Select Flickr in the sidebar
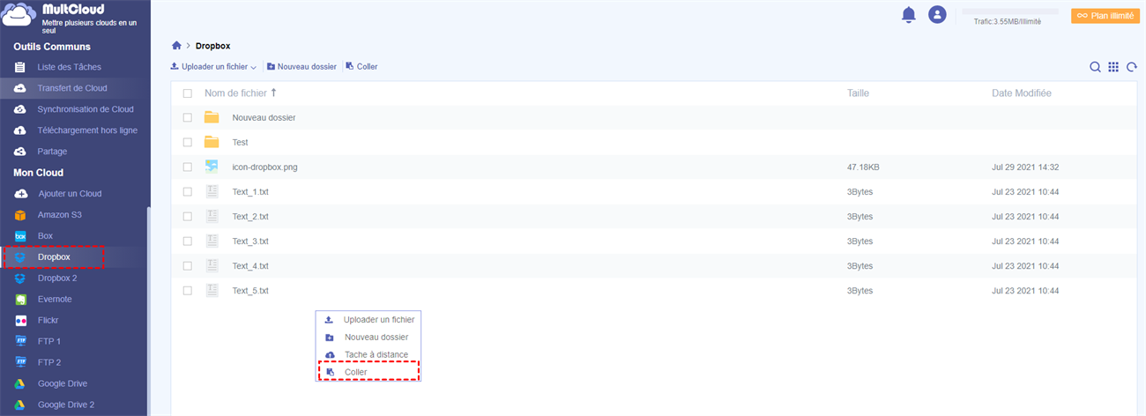 pyautogui.click(x=49, y=321)
